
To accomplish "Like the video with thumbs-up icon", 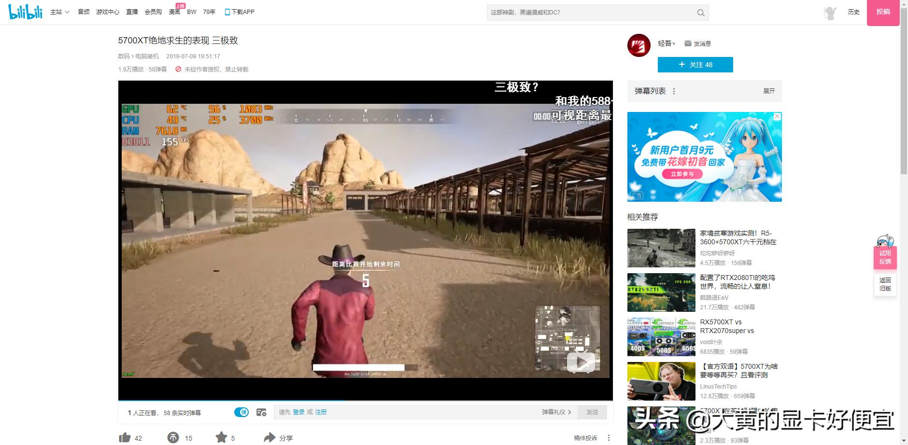I will click(125, 438).
